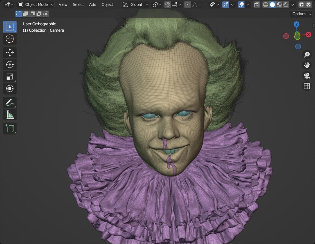Click the Add Cube tool
This screenshot has height=244, width=315.
[x=10, y=128]
